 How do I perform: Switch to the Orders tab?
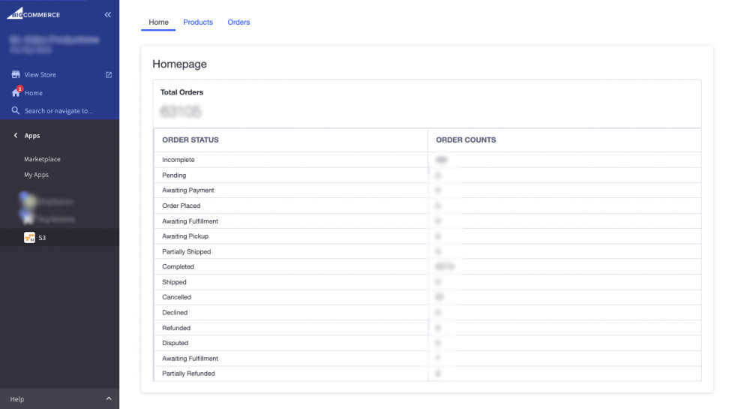click(x=238, y=23)
